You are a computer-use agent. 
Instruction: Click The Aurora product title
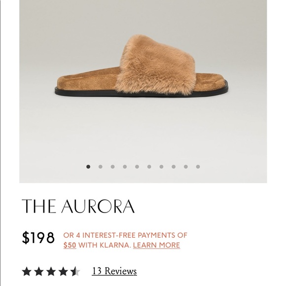(78, 206)
